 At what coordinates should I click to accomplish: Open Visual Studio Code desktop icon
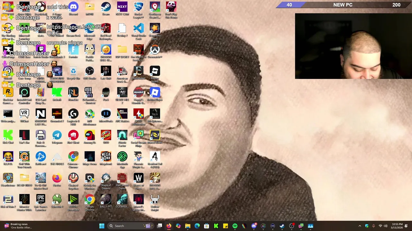[138, 31]
